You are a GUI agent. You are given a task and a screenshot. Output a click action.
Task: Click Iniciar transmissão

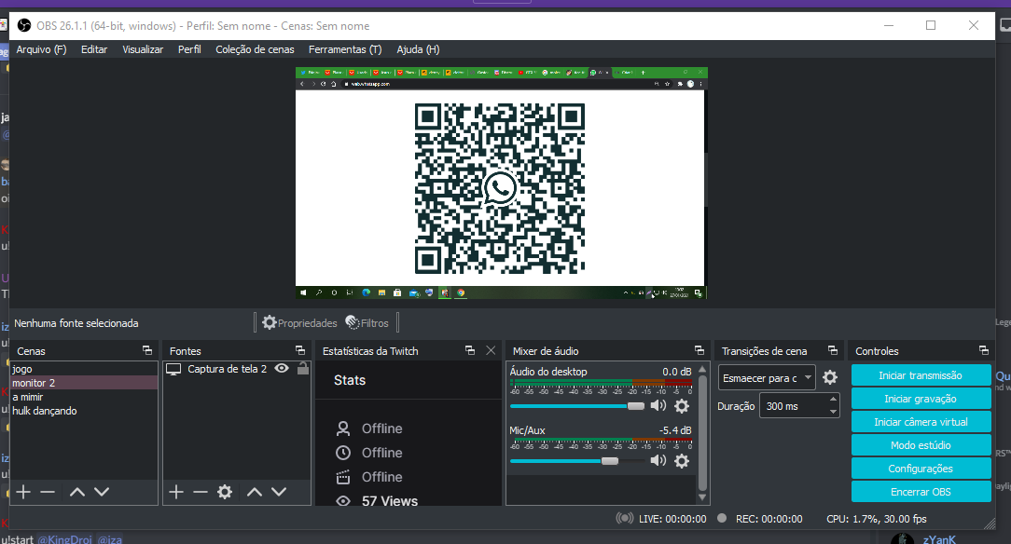pyautogui.click(x=921, y=375)
